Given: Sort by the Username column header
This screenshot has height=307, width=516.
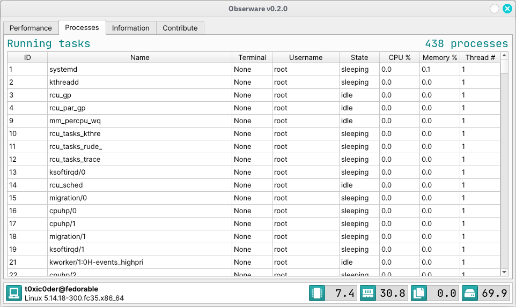Looking at the screenshot, I should click(x=306, y=57).
